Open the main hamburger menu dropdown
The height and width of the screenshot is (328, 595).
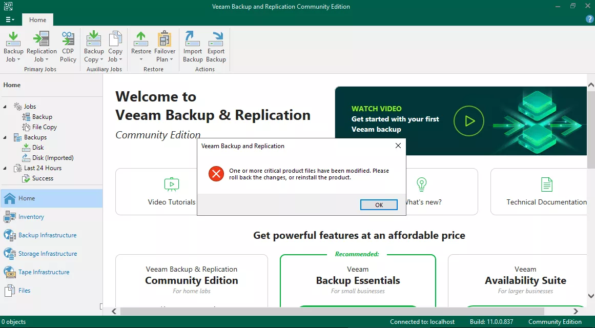pyautogui.click(x=10, y=19)
